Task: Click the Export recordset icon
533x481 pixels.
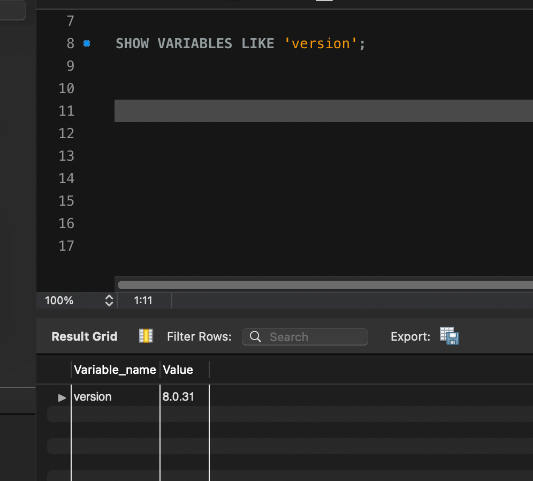Action: 450,336
